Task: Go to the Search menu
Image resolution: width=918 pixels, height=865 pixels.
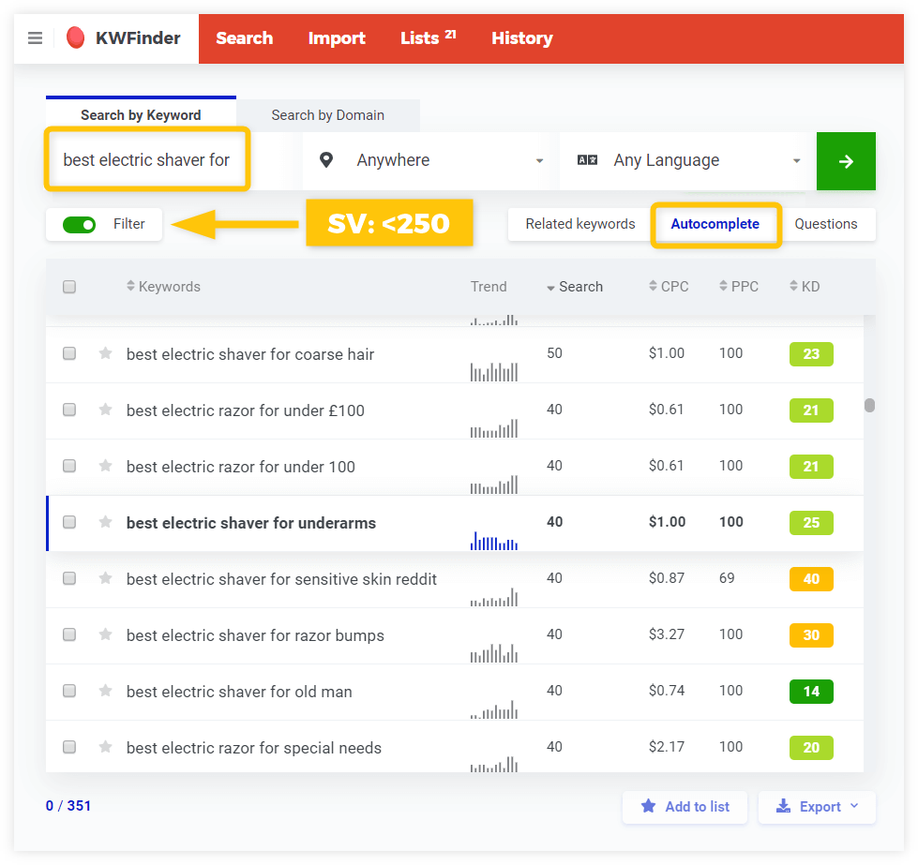Action: [x=244, y=38]
